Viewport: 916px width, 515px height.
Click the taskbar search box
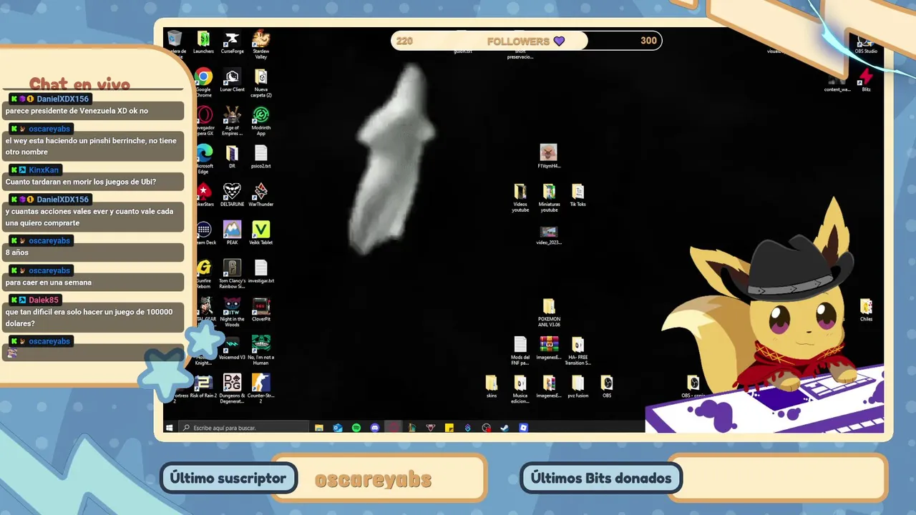[244, 428]
